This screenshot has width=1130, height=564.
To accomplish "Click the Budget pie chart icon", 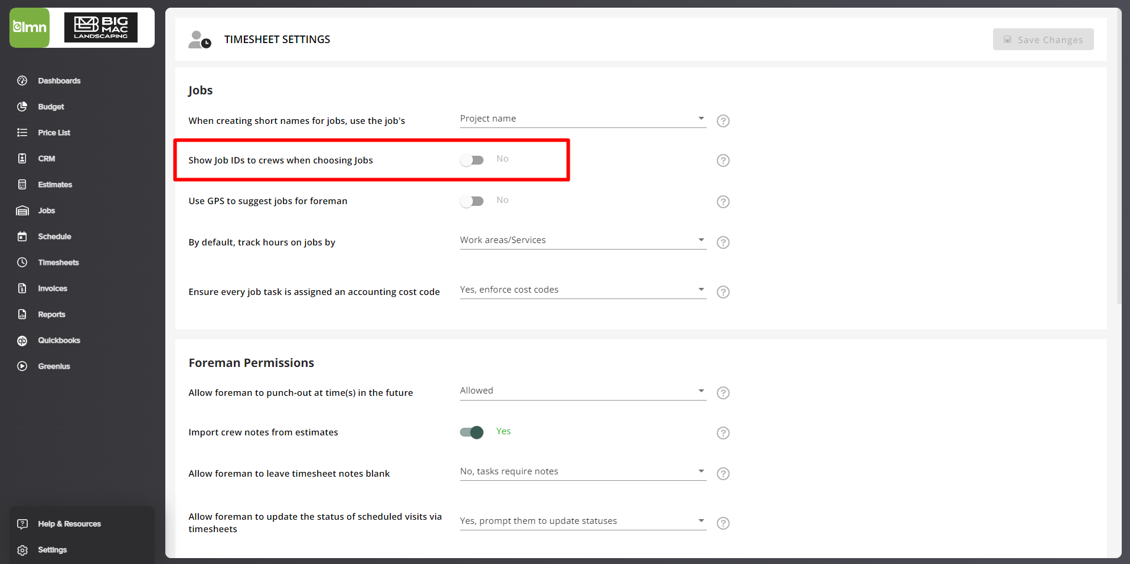I will [22, 107].
